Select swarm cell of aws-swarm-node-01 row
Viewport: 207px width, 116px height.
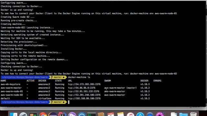click(x=114, y=92)
